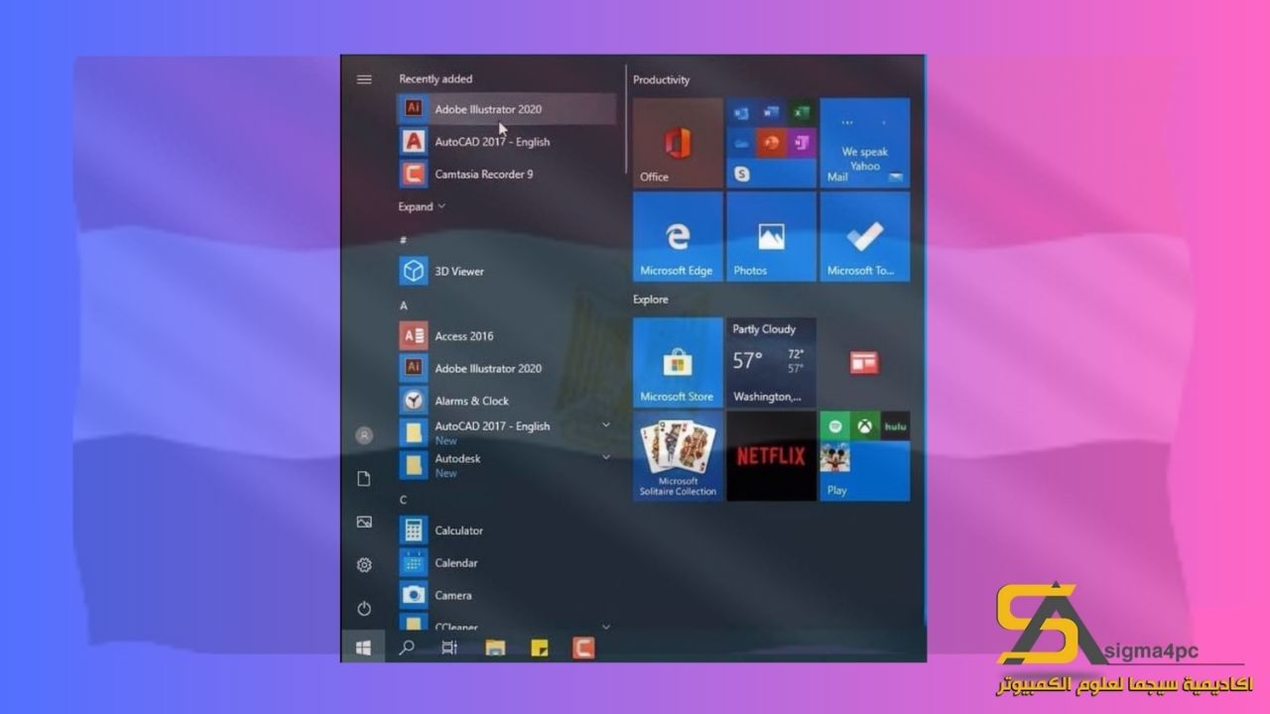The image size is (1270, 714).
Task: Open the Autodesk folder entry
Action: [x=506, y=465]
